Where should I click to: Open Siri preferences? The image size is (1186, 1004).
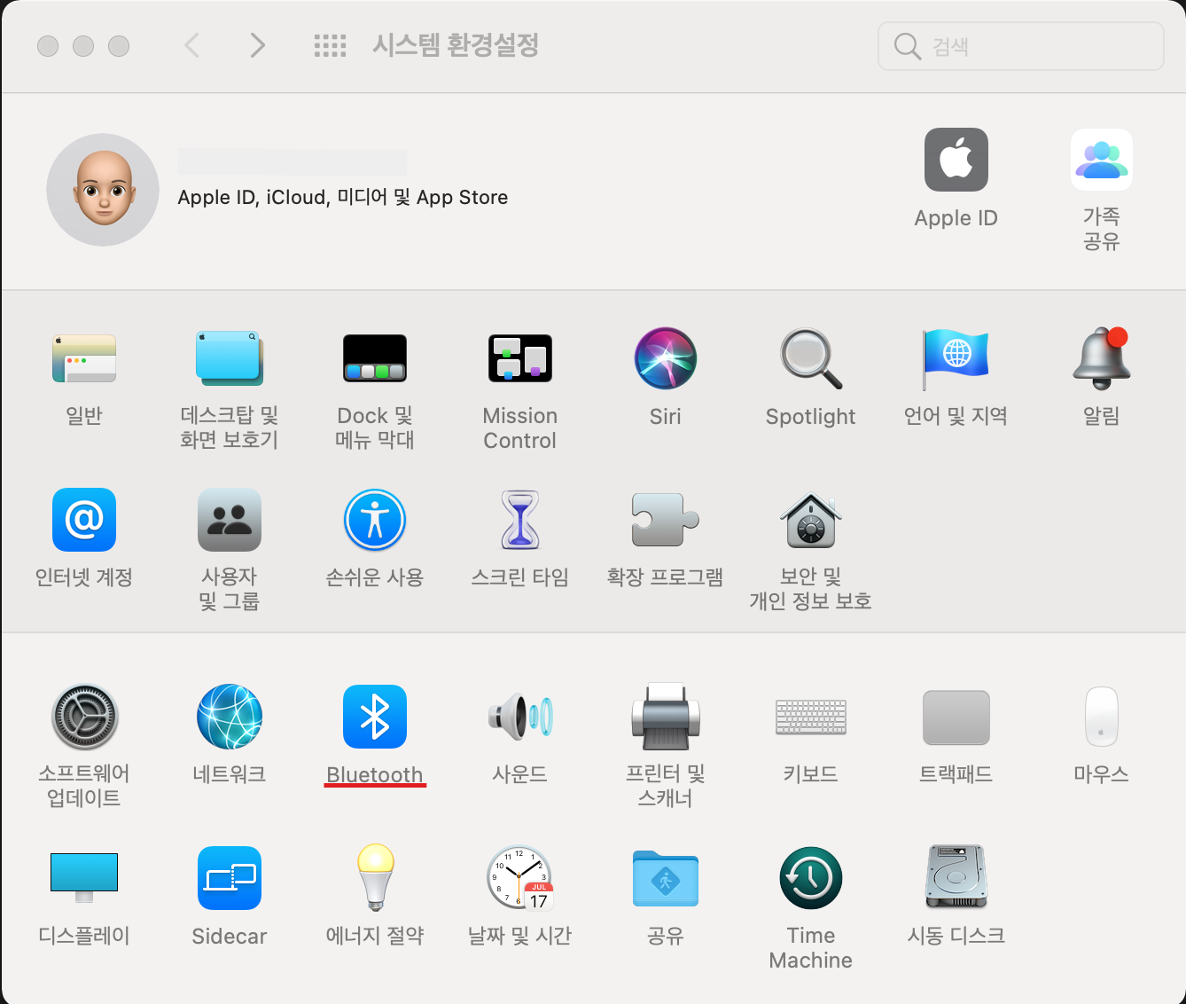[x=666, y=358]
